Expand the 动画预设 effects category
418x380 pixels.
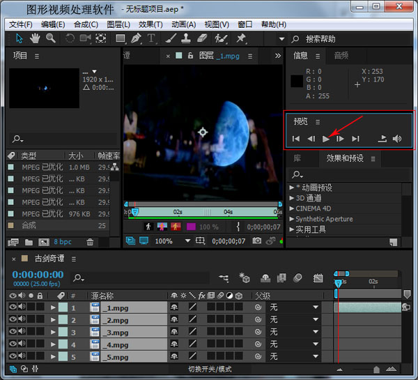pyautogui.click(x=292, y=188)
